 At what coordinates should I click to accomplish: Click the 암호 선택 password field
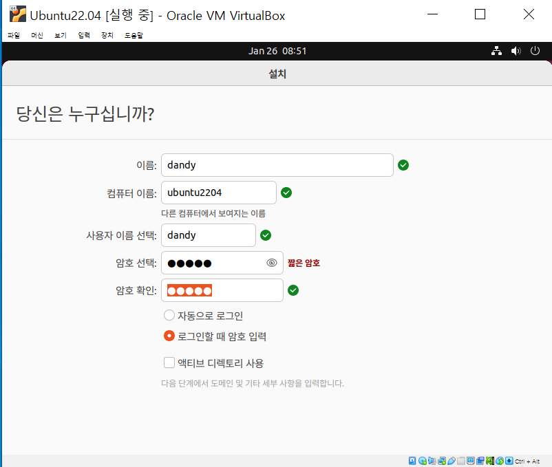222,263
